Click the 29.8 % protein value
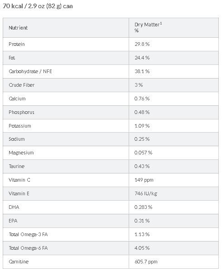This screenshot has height=272, width=222. pyautogui.click(x=142, y=44)
